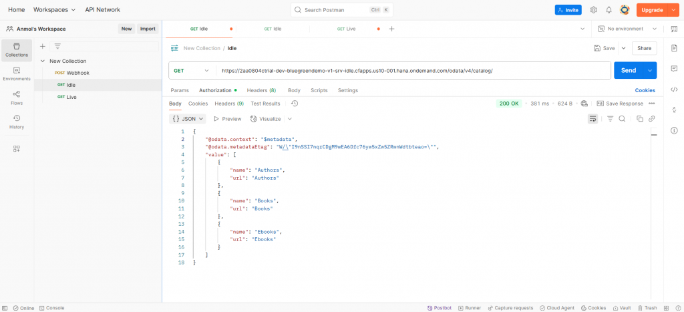Open the response more options ellipsis
Screen dimensions: 684x312
[x=652, y=104]
